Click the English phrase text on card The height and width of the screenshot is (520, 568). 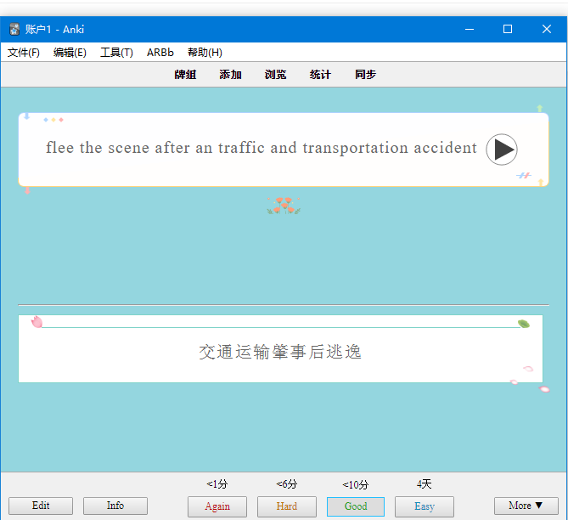(x=262, y=148)
